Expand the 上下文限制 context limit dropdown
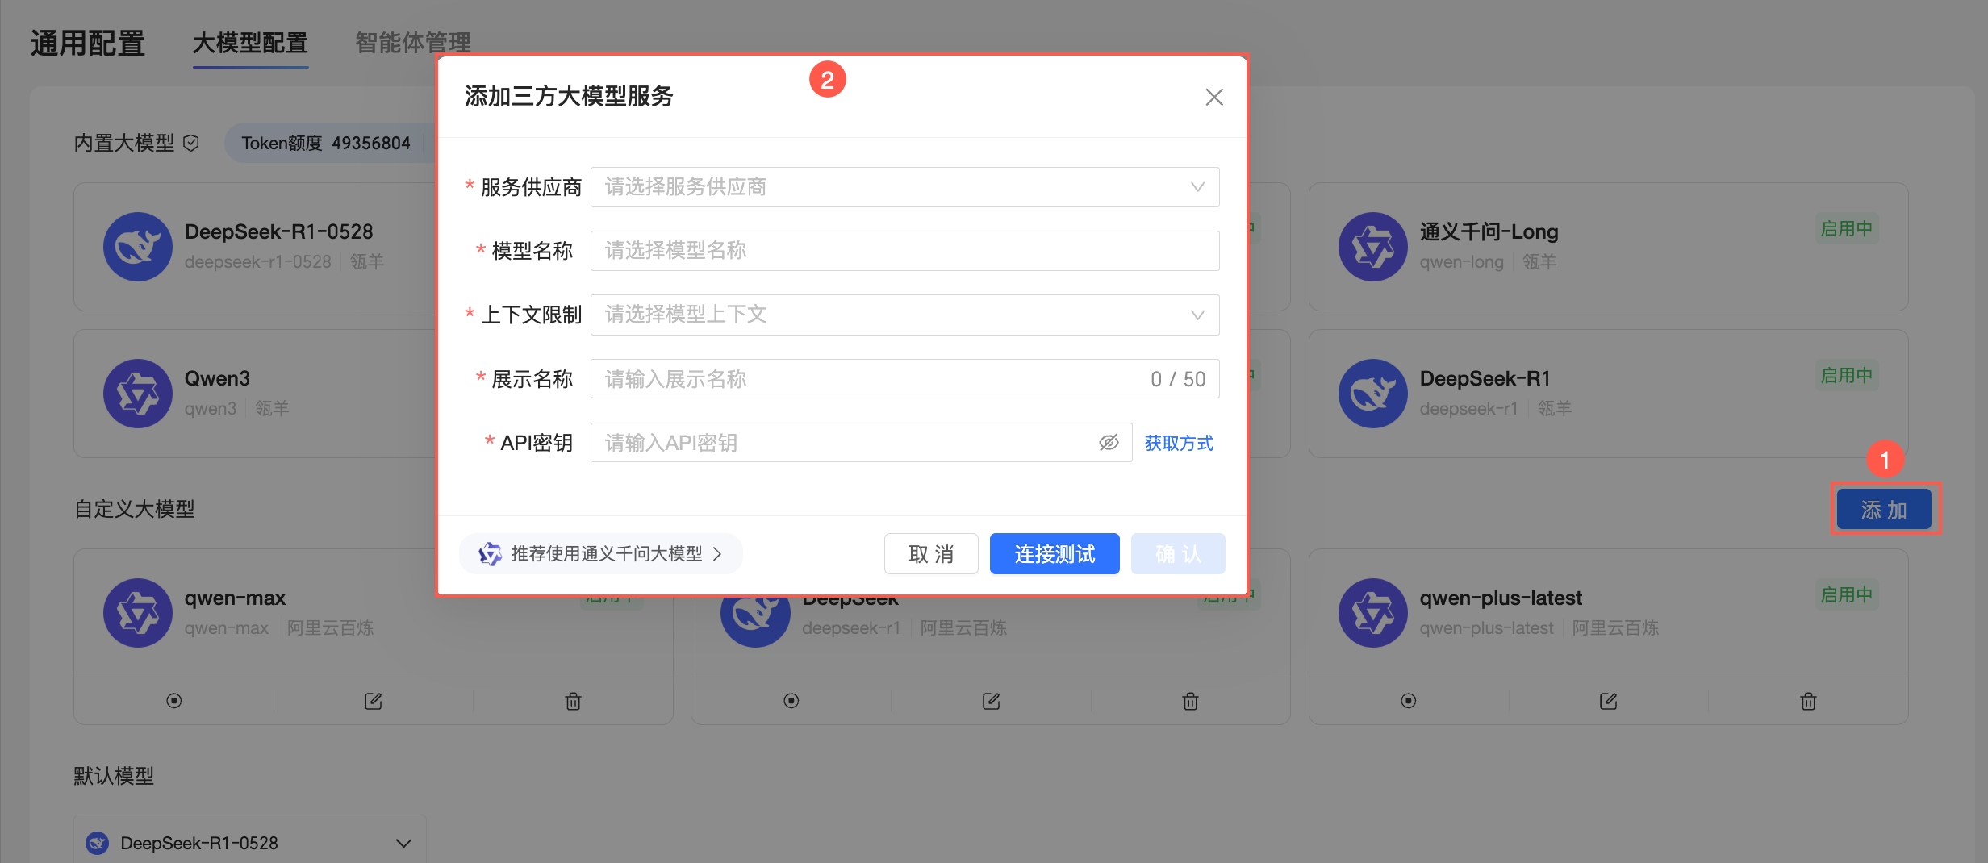The image size is (1988, 863). pyautogui.click(x=904, y=315)
